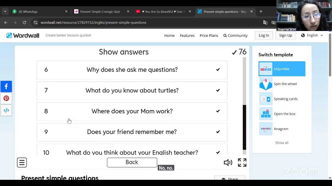Enter fullscreen mode for the activity

[x=242, y=162]
